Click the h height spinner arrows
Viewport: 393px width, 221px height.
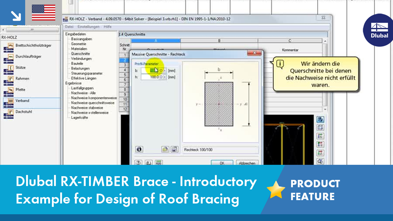click(x=161, y=77)
